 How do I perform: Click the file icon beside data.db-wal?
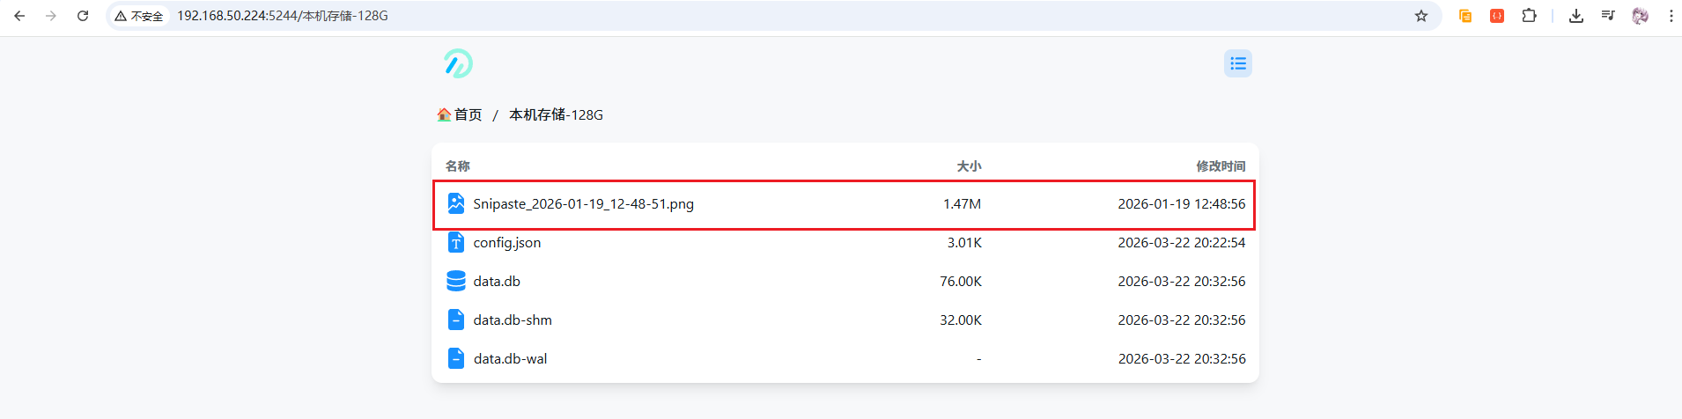(x=456, y=359)
